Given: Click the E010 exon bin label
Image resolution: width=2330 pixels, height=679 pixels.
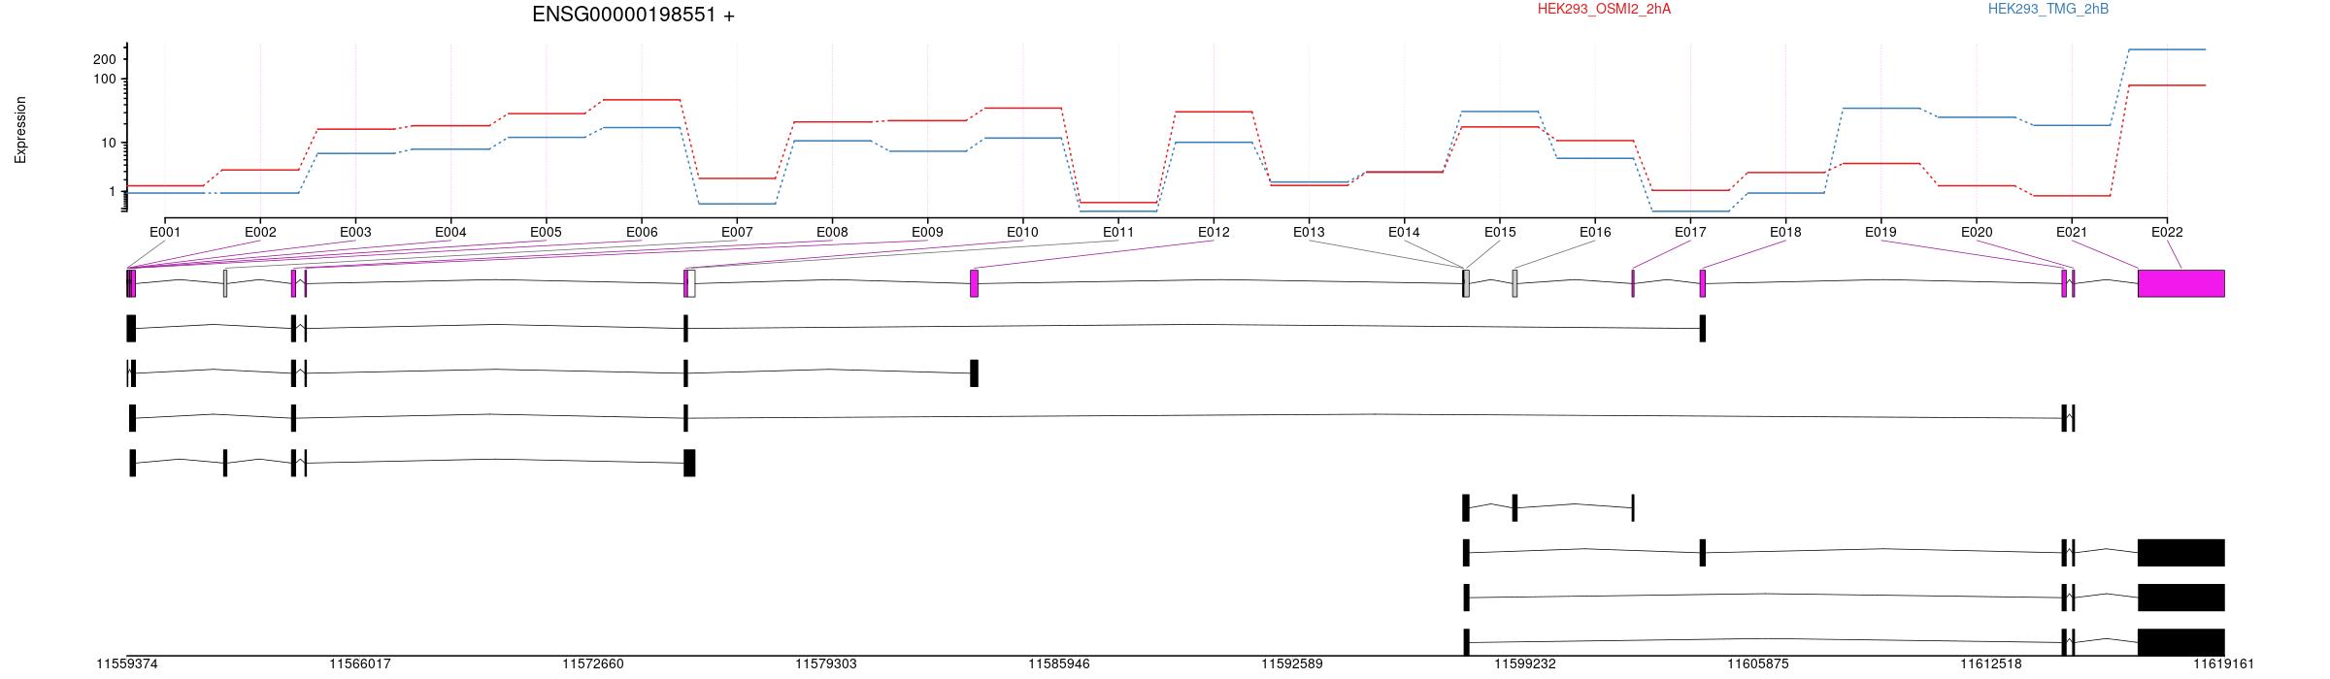Looking at the screenshot, I should (1022, 232).
